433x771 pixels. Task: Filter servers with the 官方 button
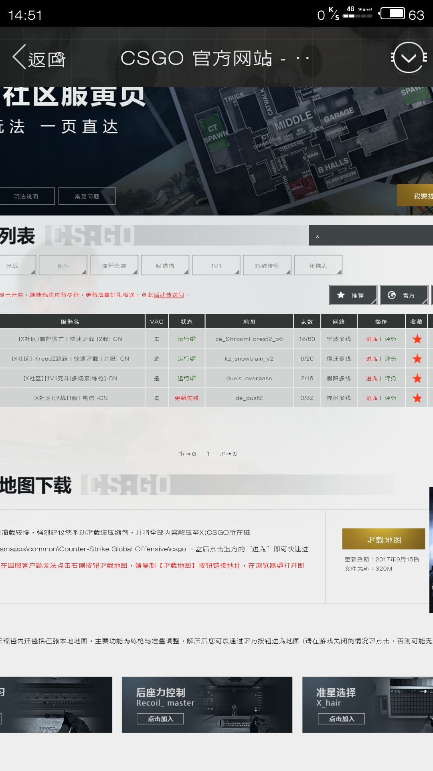(x=404, y=295)
